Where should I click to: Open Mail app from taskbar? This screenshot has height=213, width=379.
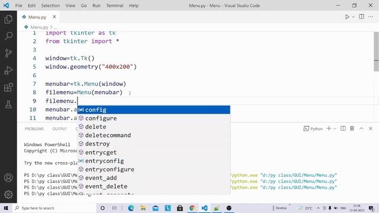(155, 208)
